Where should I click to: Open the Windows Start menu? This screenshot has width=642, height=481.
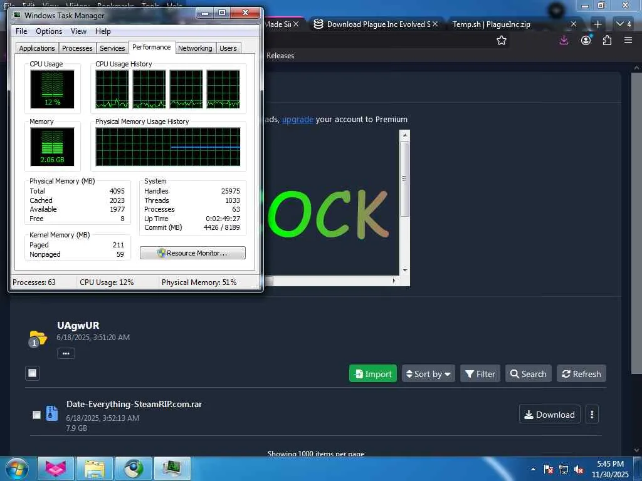coord(17,468)
